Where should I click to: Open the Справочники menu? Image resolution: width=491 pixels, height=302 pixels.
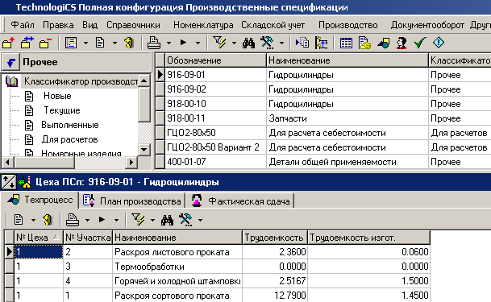[133, 25]
